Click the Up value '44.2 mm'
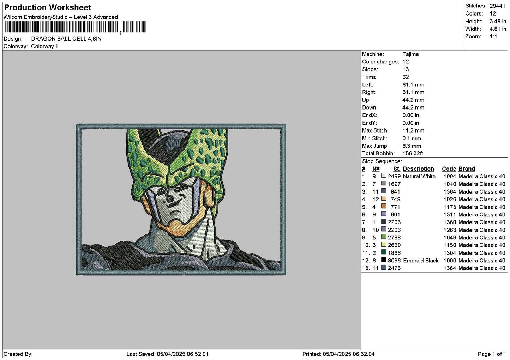Screen dimensions: 510x360 tap(413, 100)
